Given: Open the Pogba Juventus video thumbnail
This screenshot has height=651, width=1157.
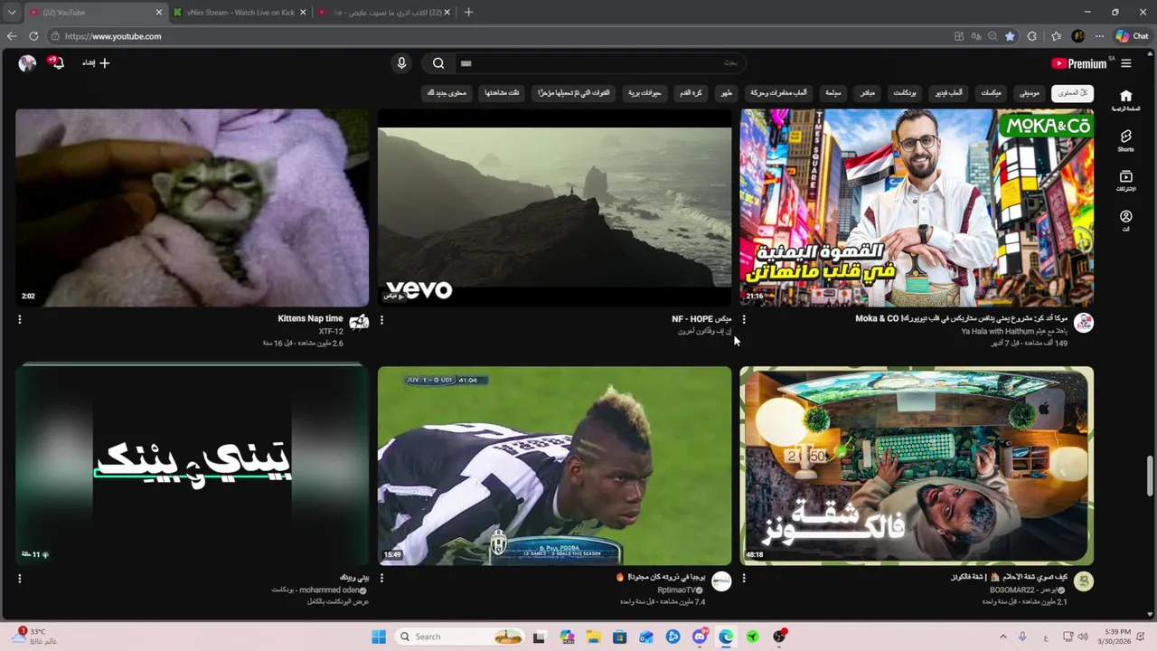Looking at the screenshot, I should point(554,466).
